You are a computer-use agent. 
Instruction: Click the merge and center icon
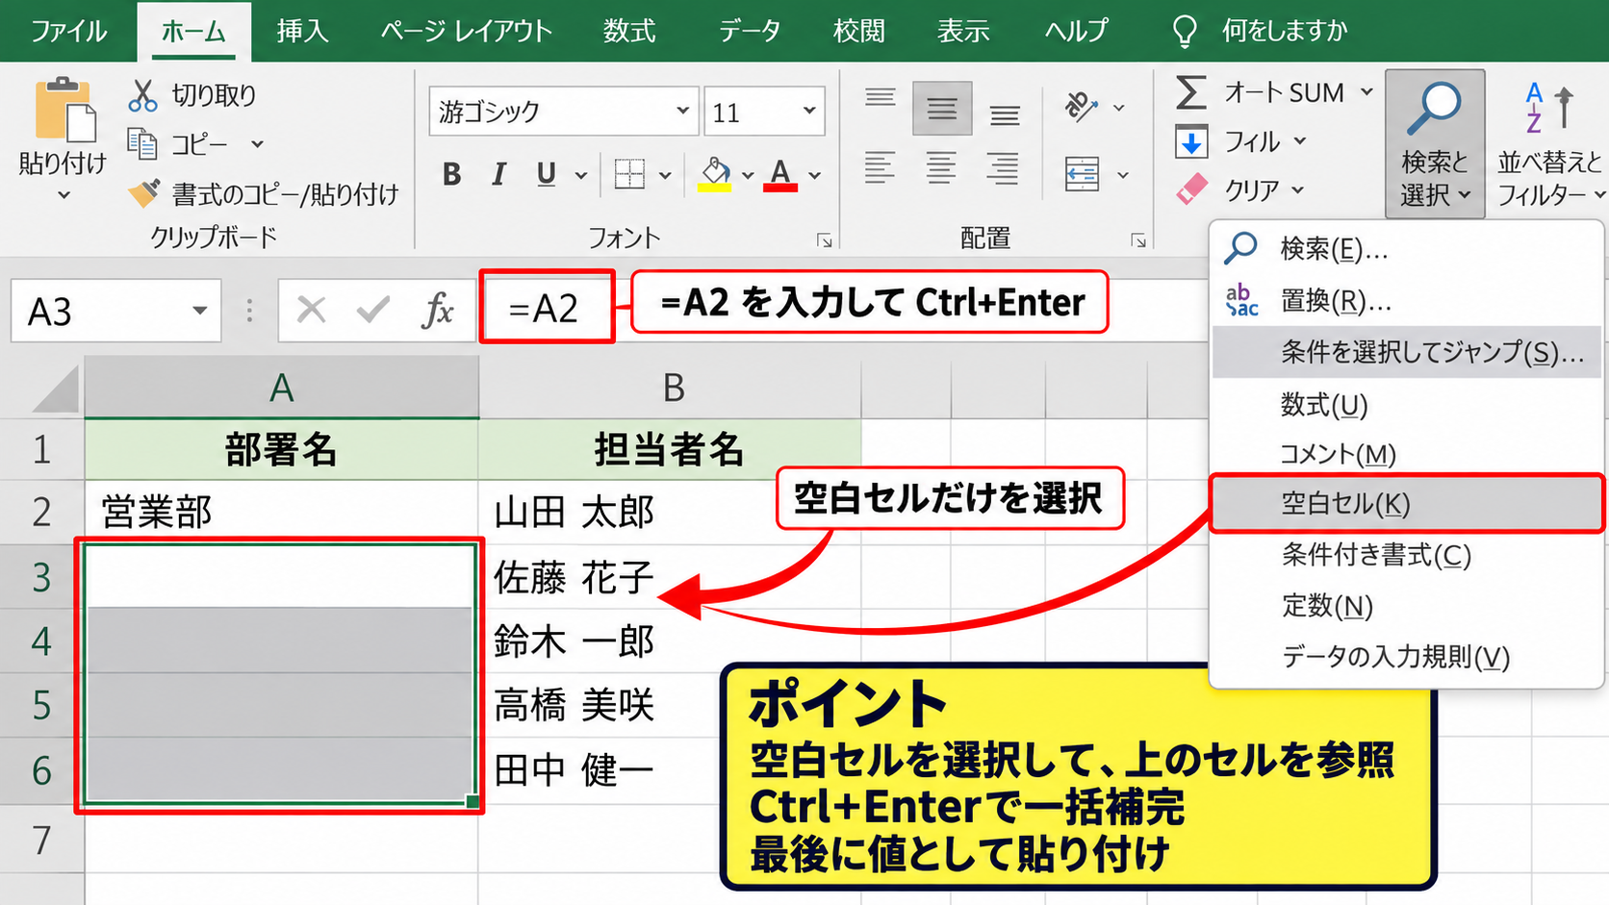point(1083,174)
